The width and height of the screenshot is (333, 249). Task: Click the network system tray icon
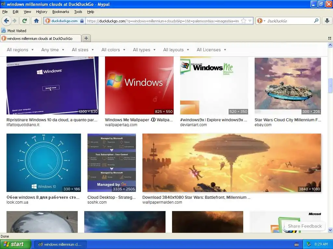point(309,244)
